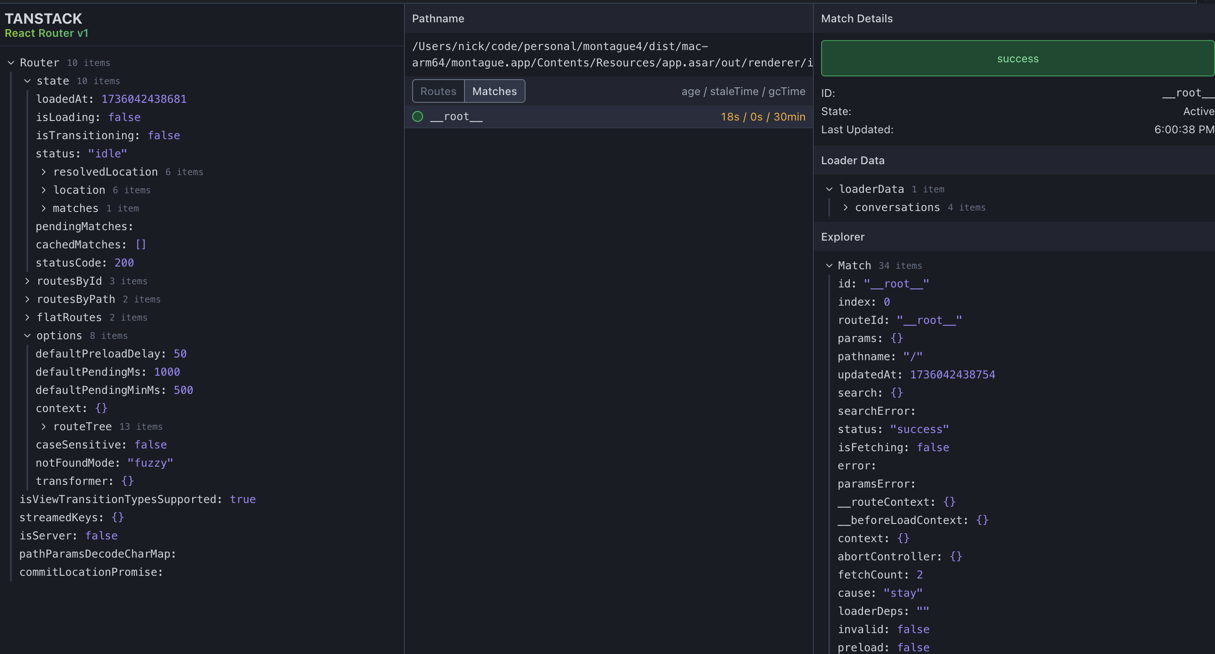Viewport: 1215px width, 654px height.
Task: Expand the routesByPath node
Action: [x=27, y=299]
